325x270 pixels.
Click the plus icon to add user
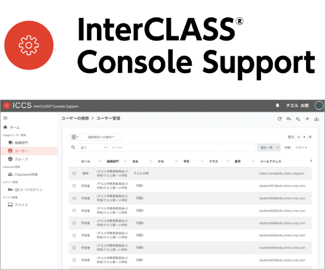(307, 118)
